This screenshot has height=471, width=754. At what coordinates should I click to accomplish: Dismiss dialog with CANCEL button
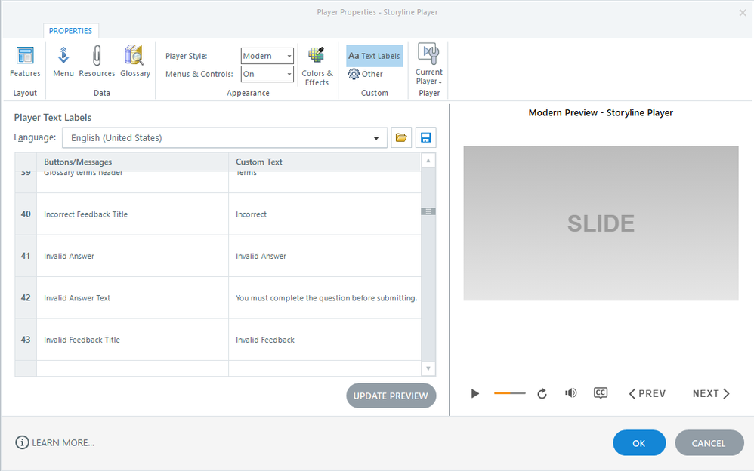[x=709, y=442]
